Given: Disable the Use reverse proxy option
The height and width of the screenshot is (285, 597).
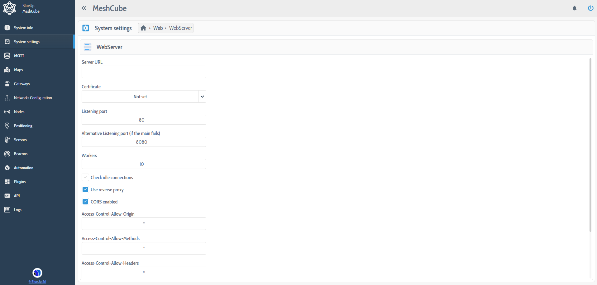Looking at the screenshot, I should pyautogui.click(x=85, y=189).
